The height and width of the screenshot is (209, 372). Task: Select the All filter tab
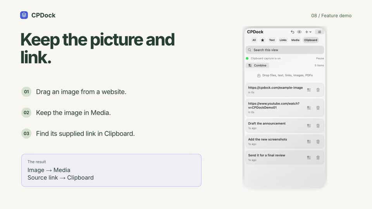tap(254, 40)
